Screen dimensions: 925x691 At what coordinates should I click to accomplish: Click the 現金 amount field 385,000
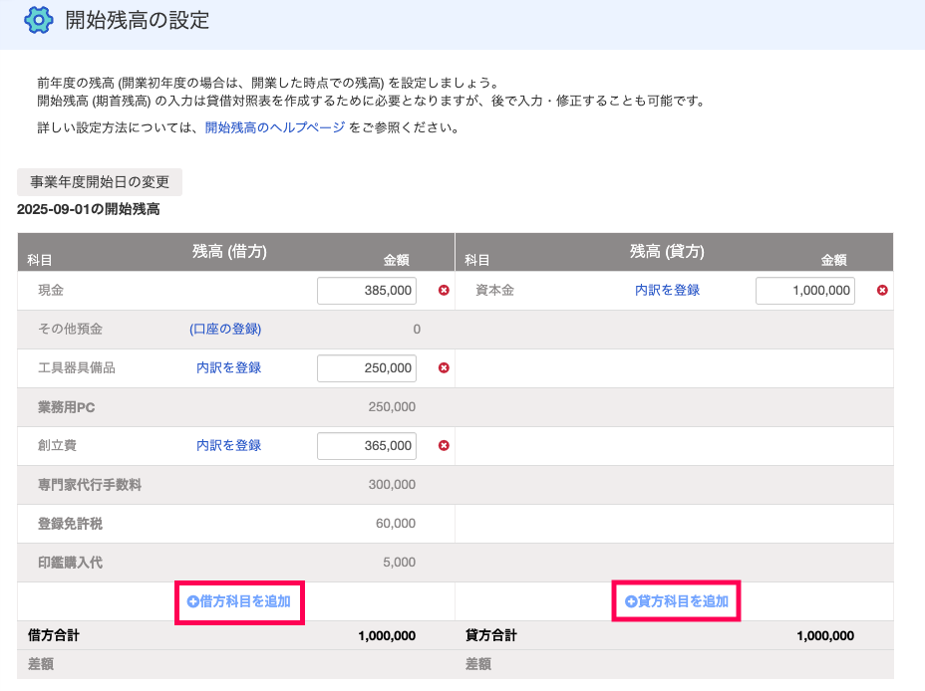click(367, 291)
